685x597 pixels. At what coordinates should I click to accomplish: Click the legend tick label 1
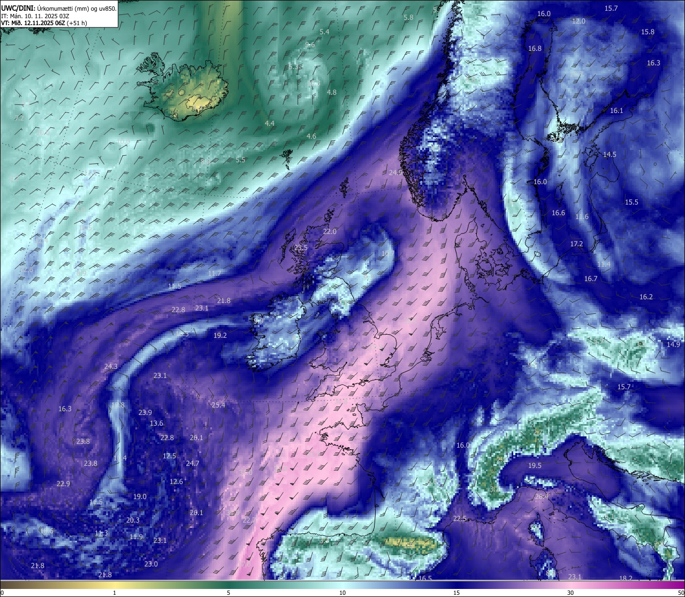[115, 592]
